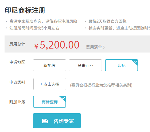Click the checkmark corner on 商标查询 option
This screenshot has width=150, height=132.
click(63, 98)
